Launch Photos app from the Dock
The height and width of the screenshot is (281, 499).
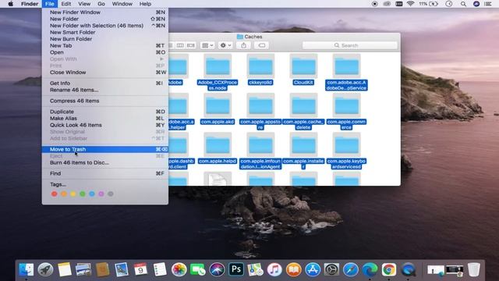(x=179, y=269)
